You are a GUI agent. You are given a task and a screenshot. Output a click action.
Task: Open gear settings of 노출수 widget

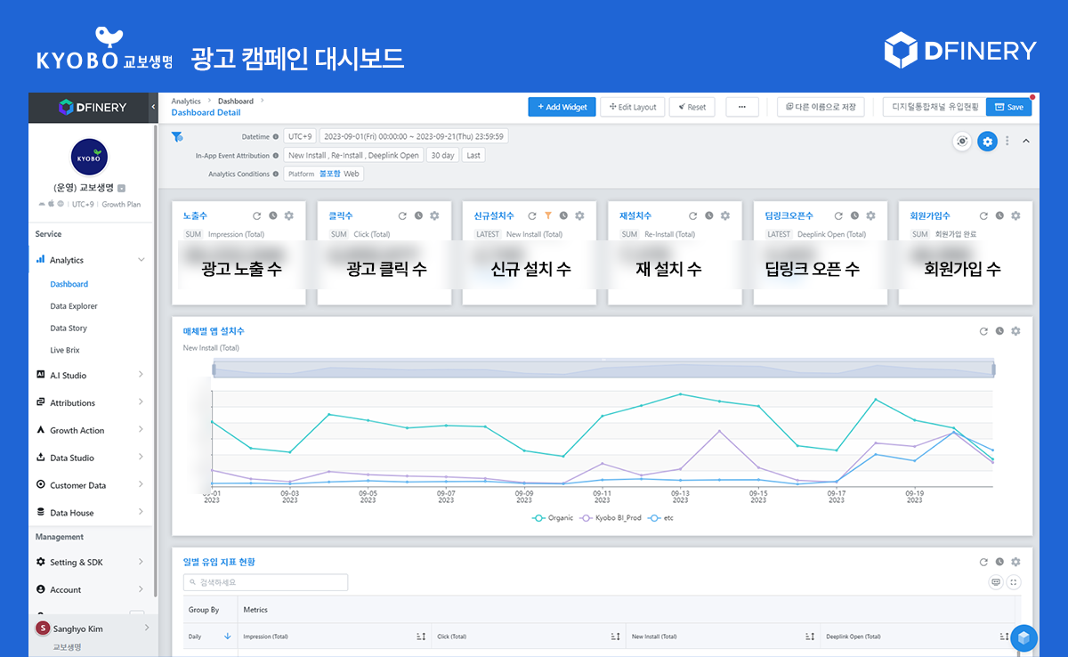pyautogui.click(x=289, y=215)
